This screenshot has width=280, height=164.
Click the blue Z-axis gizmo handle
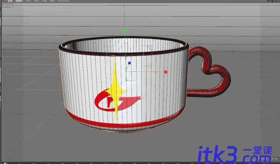coord(130,63)
